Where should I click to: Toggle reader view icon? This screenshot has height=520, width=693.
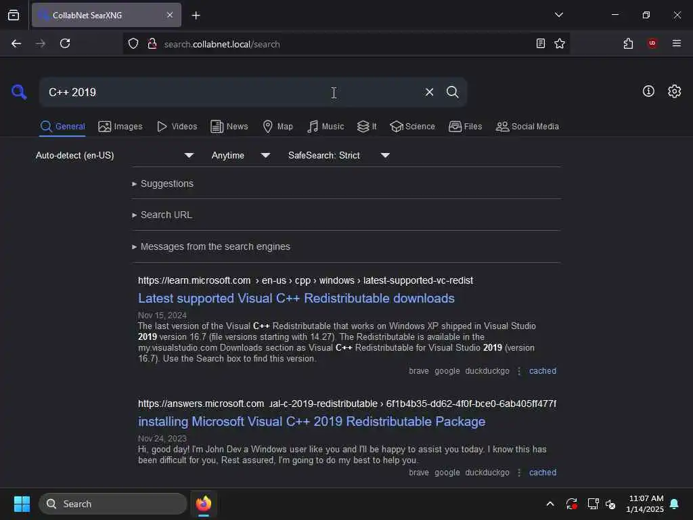tap(540, 43)
